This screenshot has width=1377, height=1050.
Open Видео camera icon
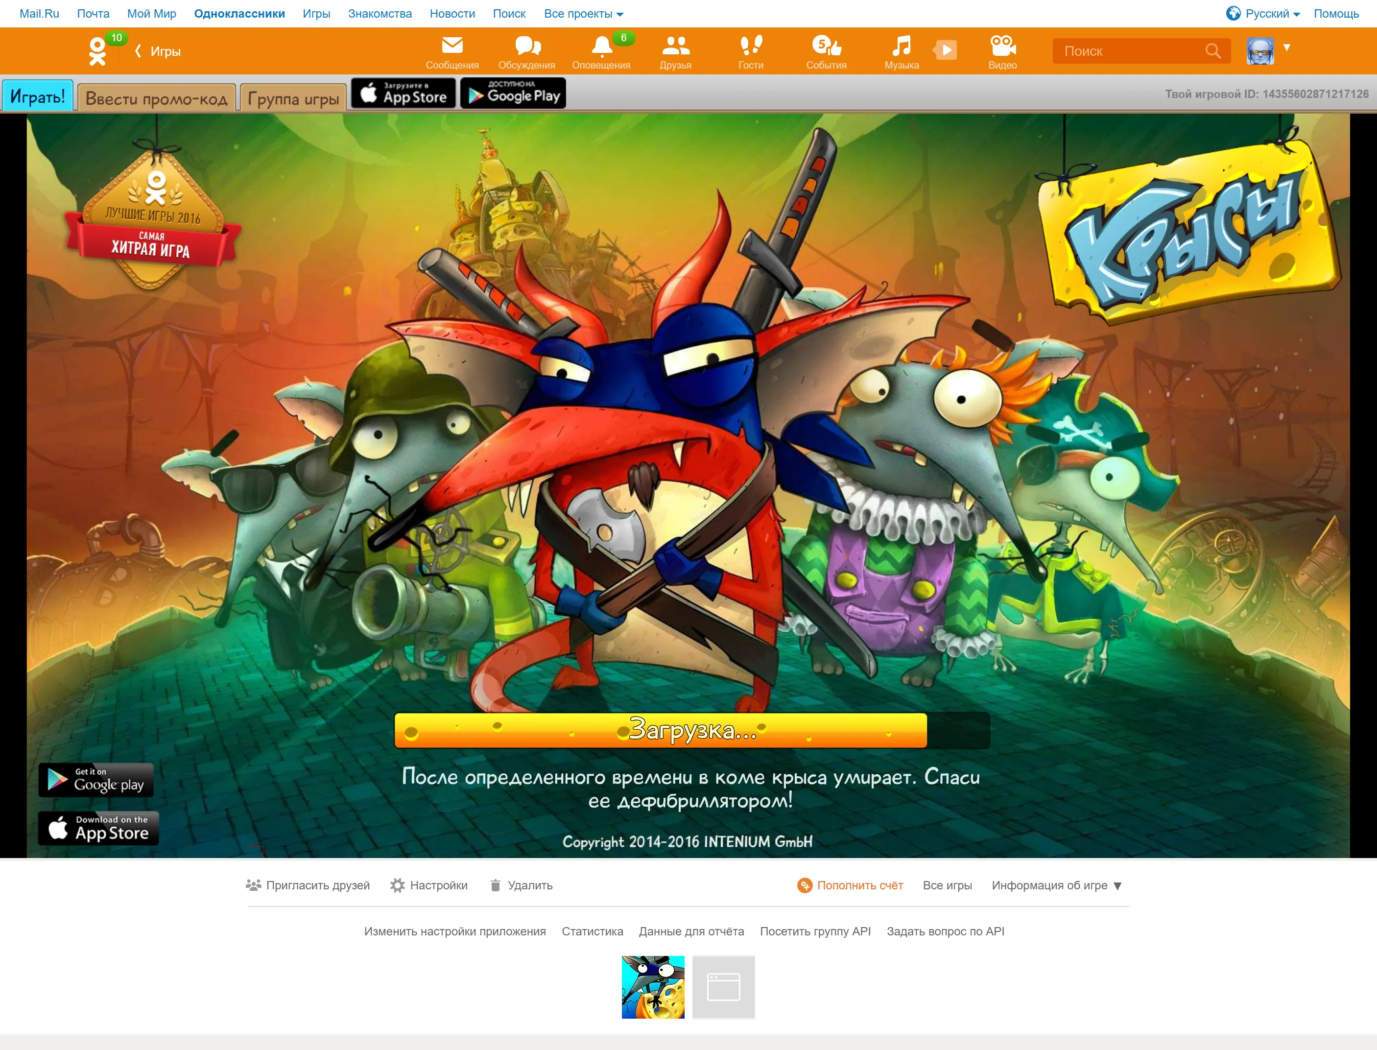pyautogui.click(x=1002, y=45)
